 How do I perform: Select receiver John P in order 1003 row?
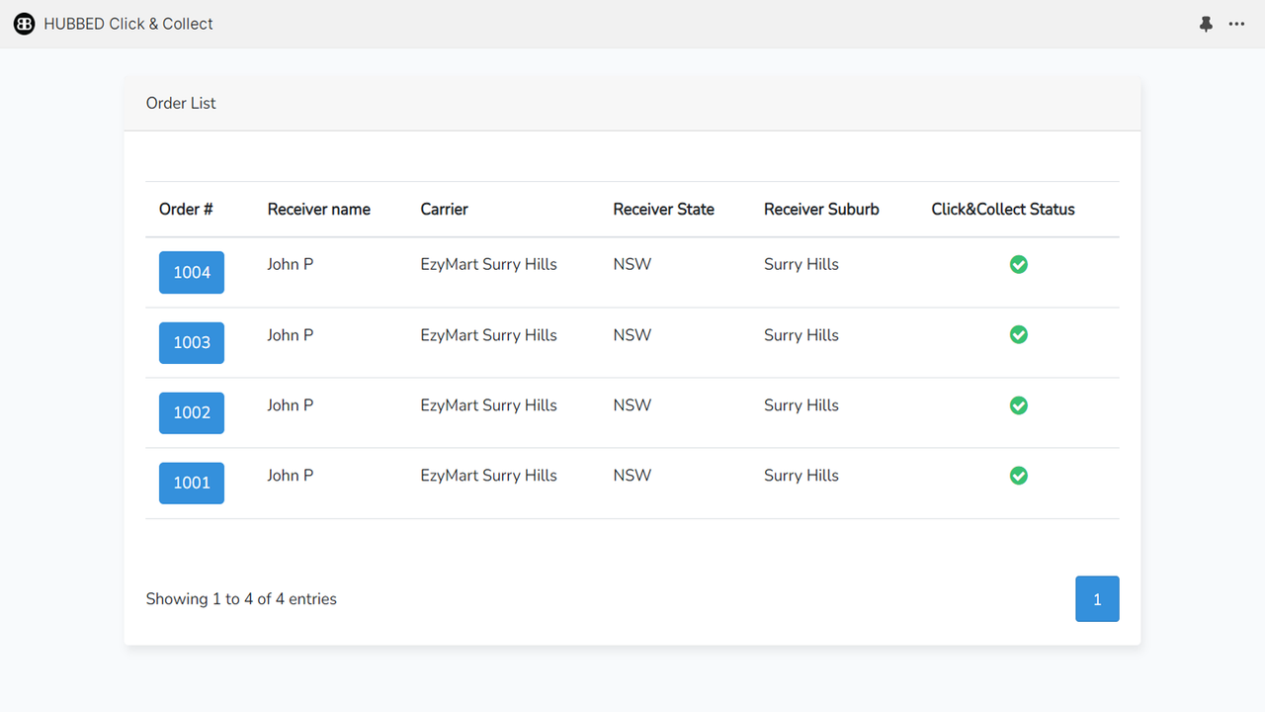tap(291, 335)
